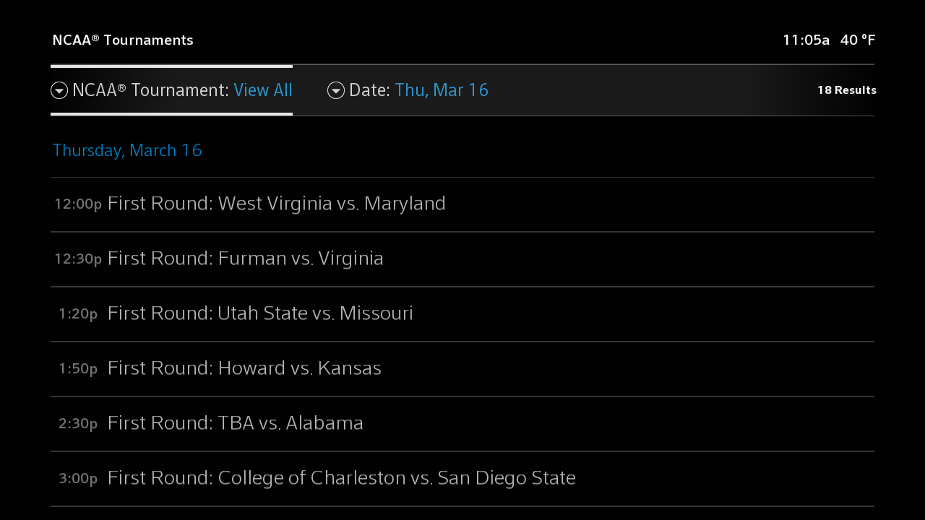Click the 11:05a clock display

(x=806, y=40)
